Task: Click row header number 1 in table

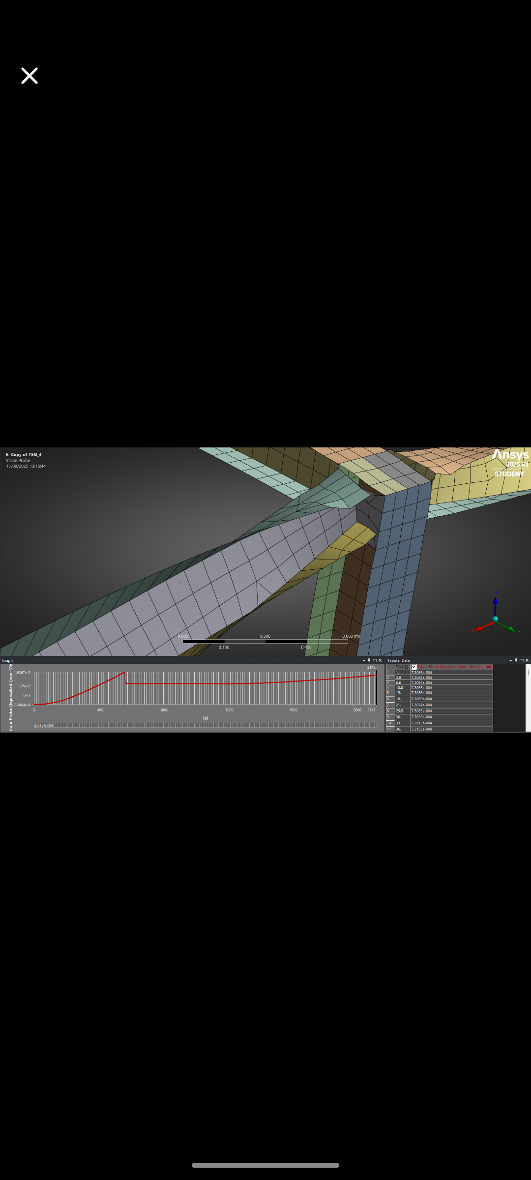Action: point(390,673)
